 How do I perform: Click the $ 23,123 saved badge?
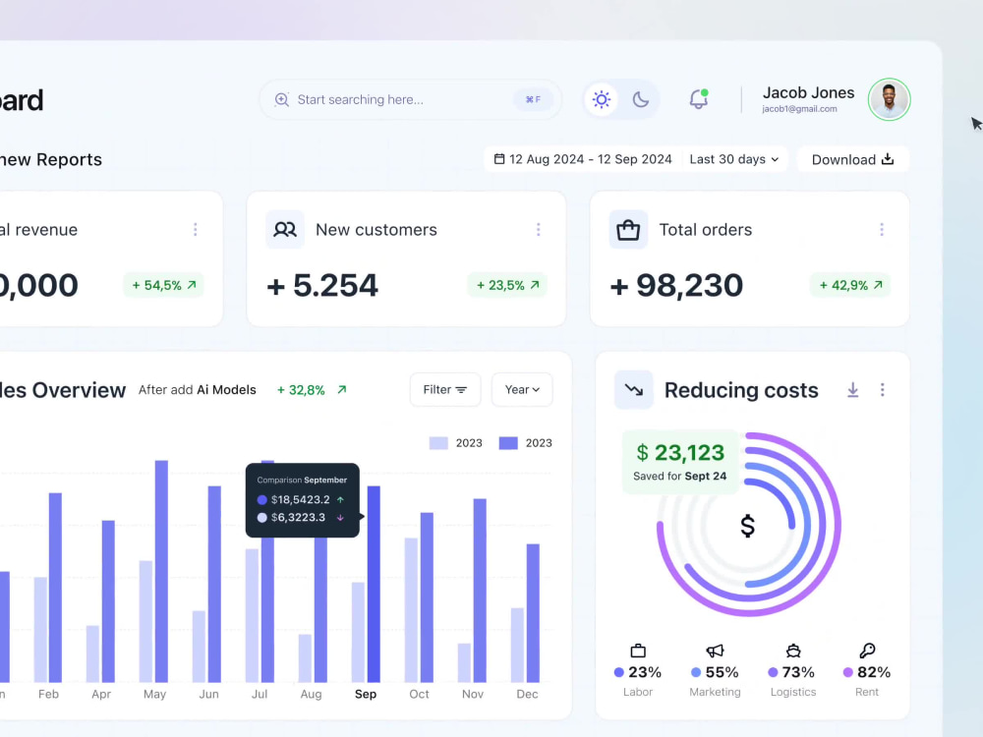[680, 462]
